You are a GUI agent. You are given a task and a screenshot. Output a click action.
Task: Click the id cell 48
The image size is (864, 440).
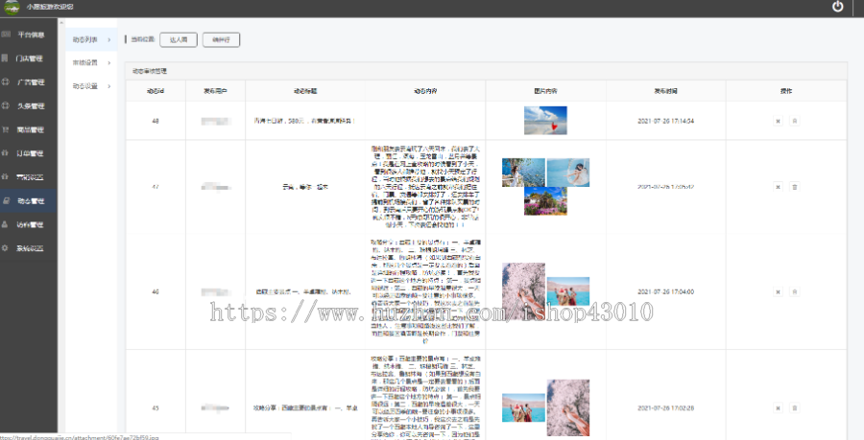click(156, 121)
